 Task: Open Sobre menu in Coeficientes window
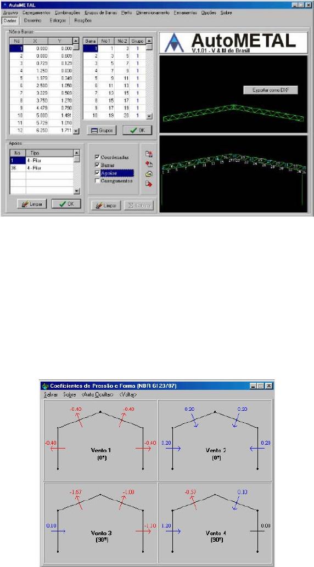(x=69, y=394)
